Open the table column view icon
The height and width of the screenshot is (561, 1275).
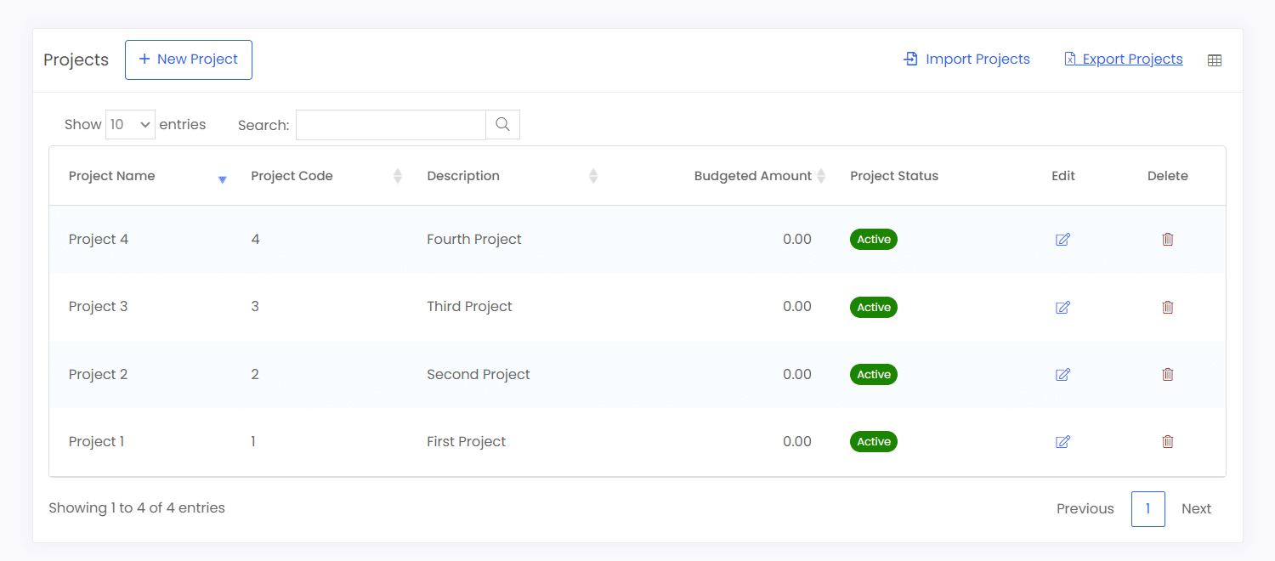[x=1215, y=60]
